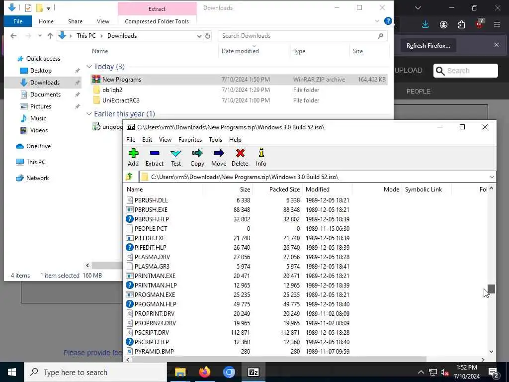Click the 7-Zip vertical scrollbar thumb

pos(491,289)
